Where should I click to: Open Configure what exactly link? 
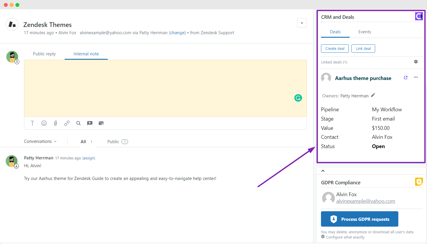[x=345, y=237]
